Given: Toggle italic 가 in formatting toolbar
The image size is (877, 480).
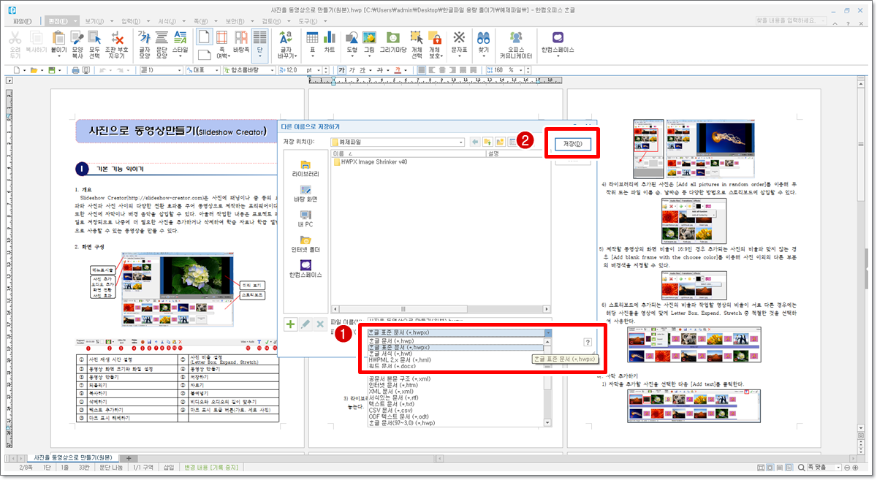Looking at the screenshot, I should pos(352,70).
